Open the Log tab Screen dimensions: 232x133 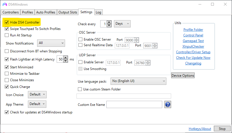98,12
